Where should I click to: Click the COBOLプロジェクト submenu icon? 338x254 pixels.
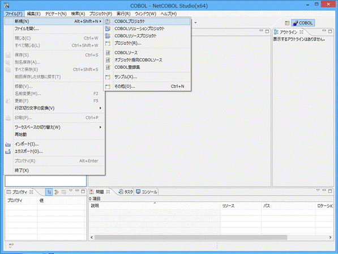[x=108, y=22]
